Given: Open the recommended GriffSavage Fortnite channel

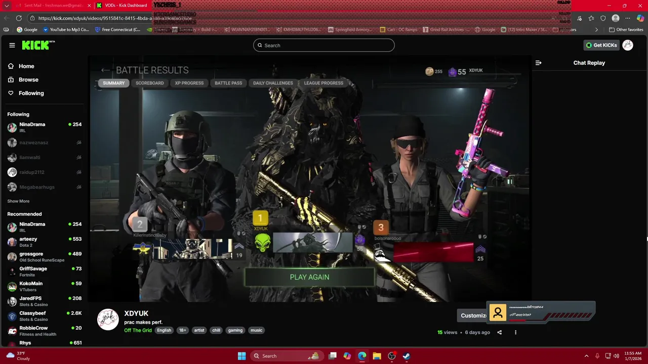Looking at the screenshot, I should (45, 271).
